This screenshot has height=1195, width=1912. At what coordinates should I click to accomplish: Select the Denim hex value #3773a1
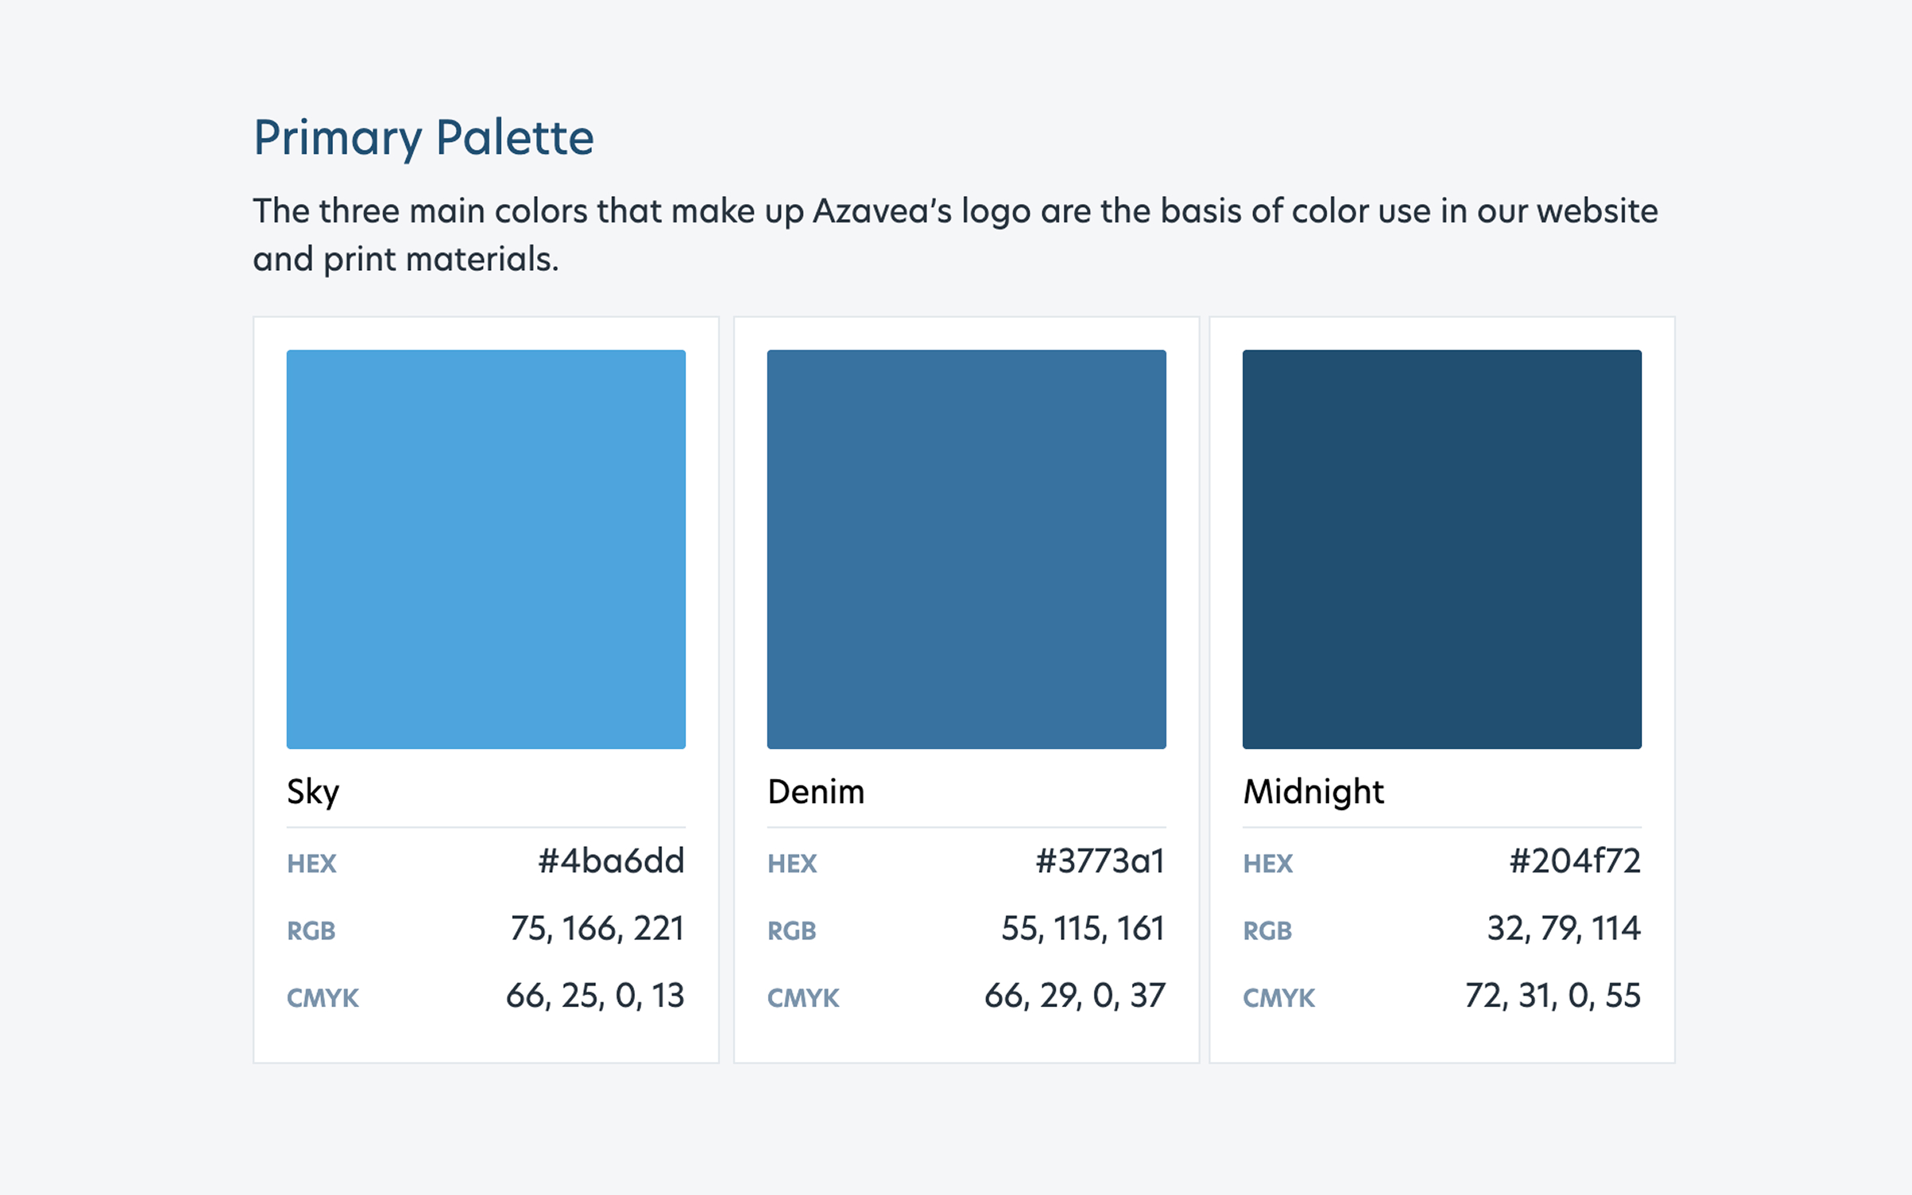[1099, 861]
